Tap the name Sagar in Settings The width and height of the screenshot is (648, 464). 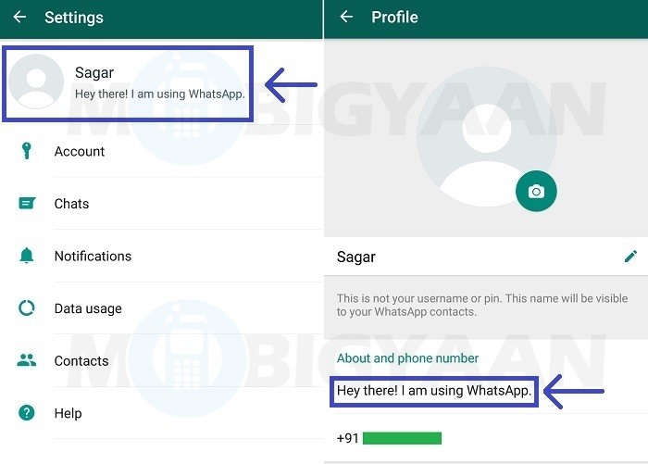click(94, 73)
